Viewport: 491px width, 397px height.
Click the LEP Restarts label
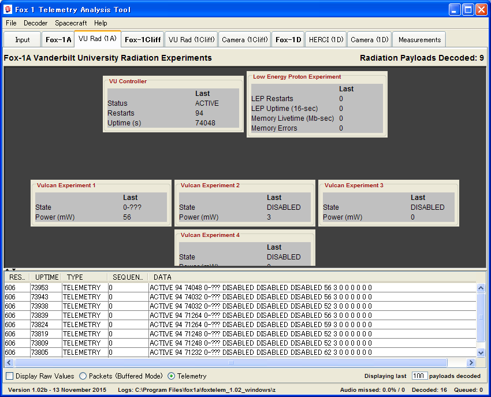tap(272, 99)
